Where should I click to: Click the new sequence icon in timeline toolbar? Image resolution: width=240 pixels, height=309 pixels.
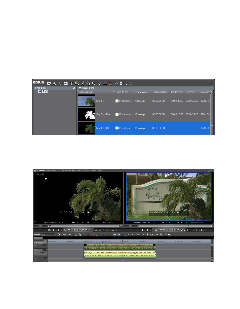(x=59, y=234)
